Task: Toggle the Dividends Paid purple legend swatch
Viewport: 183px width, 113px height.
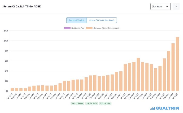Action: coord(67,28)
